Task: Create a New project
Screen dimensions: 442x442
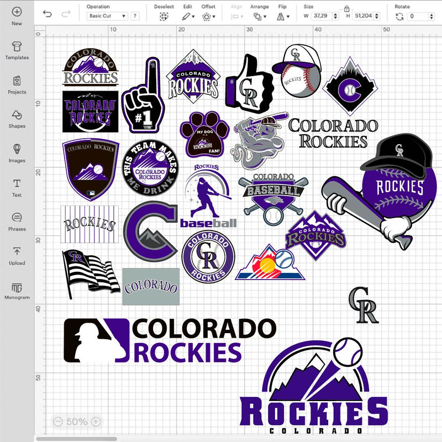Action: pyautogui.click(x=17, y=15)
